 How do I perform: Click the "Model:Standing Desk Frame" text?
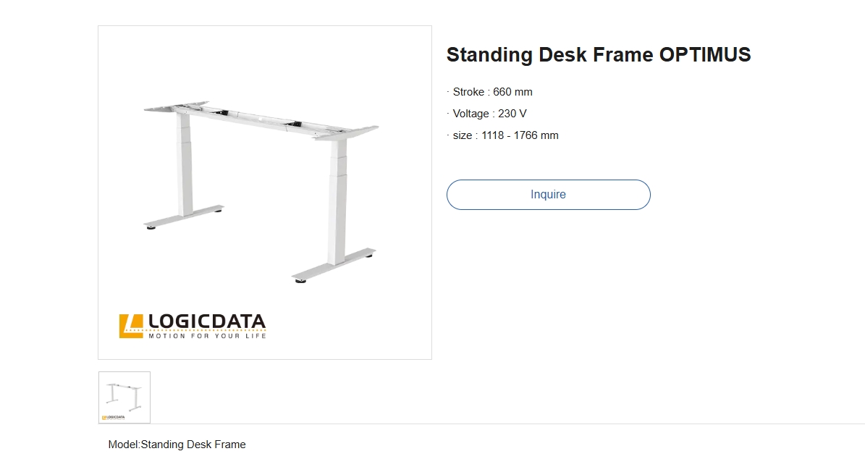(177, 445)
